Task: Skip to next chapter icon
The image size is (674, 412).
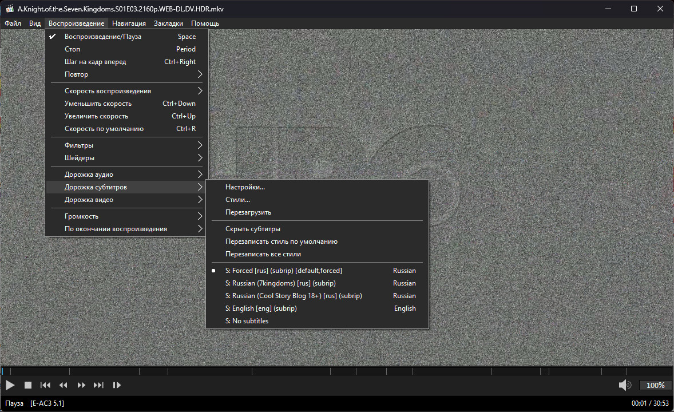Action: (x=98, y=385)
